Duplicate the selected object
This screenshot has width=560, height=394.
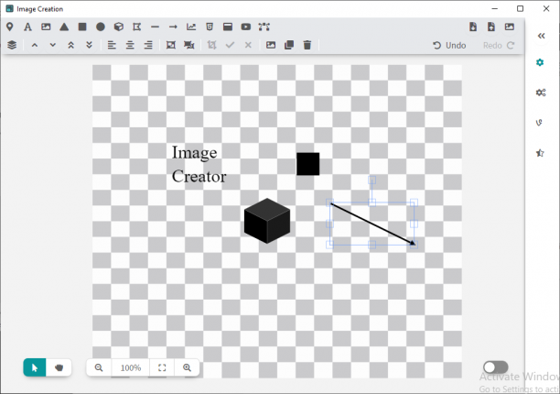[289, 45]
